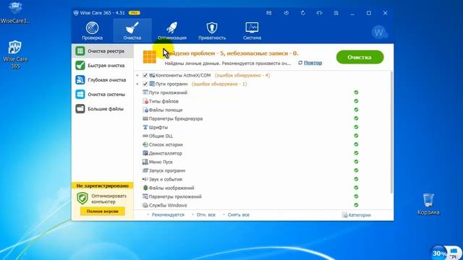The height and width of the screenshot is (260, 463).
Task: Click the Параметры приложений item icon
Action: point(145,196)
